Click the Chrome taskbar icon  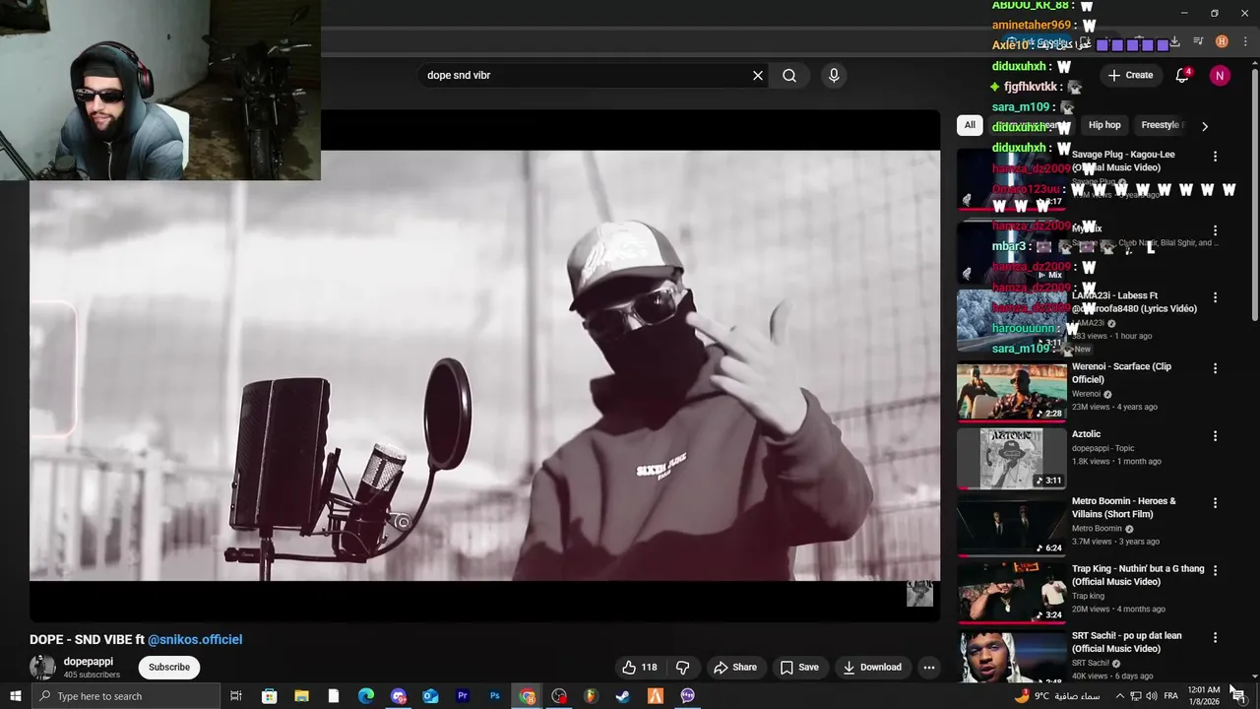(528, 696)
